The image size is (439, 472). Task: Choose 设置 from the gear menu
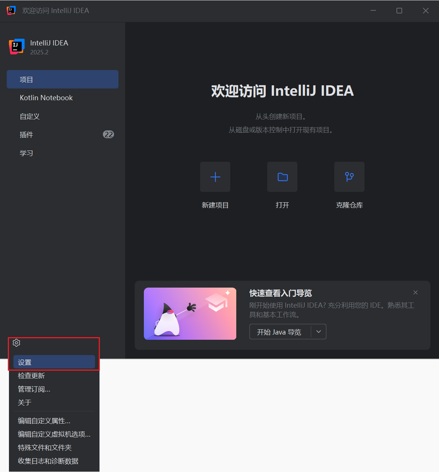[x=54, y=362]
